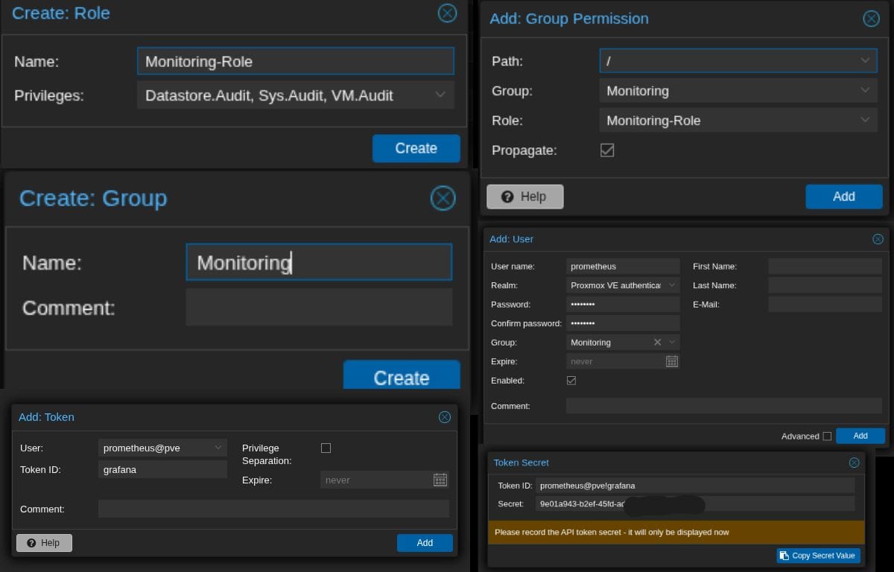The image size is (894, 572).
Task: Close the Add: User dialog
Action: (x=878, y=239)
